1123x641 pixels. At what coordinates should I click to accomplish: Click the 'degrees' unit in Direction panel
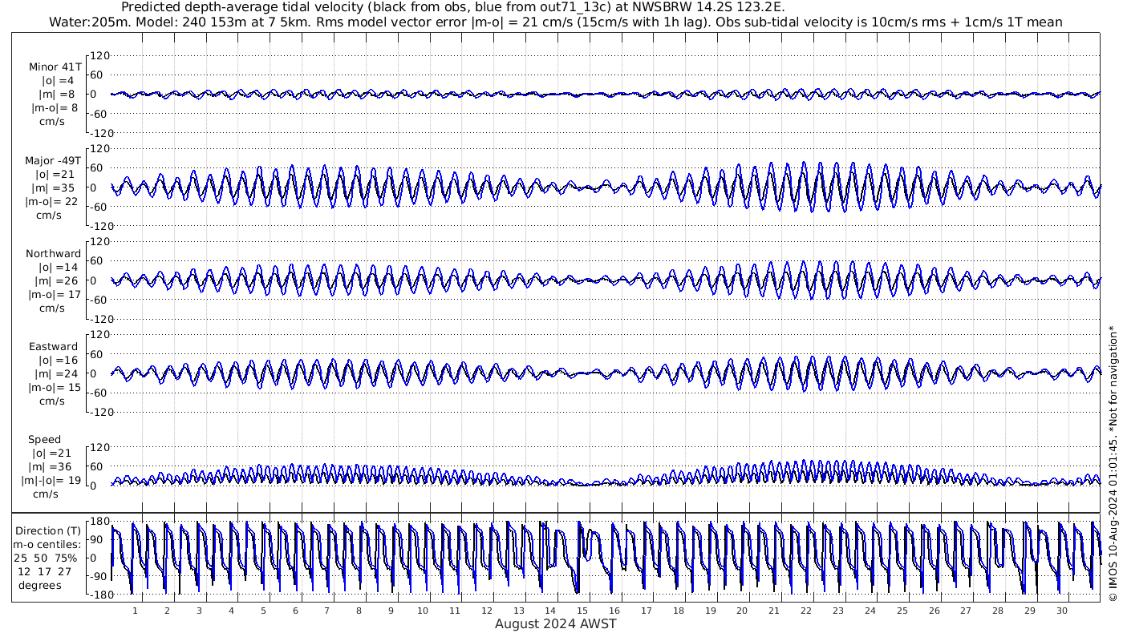tap(40, 586)
